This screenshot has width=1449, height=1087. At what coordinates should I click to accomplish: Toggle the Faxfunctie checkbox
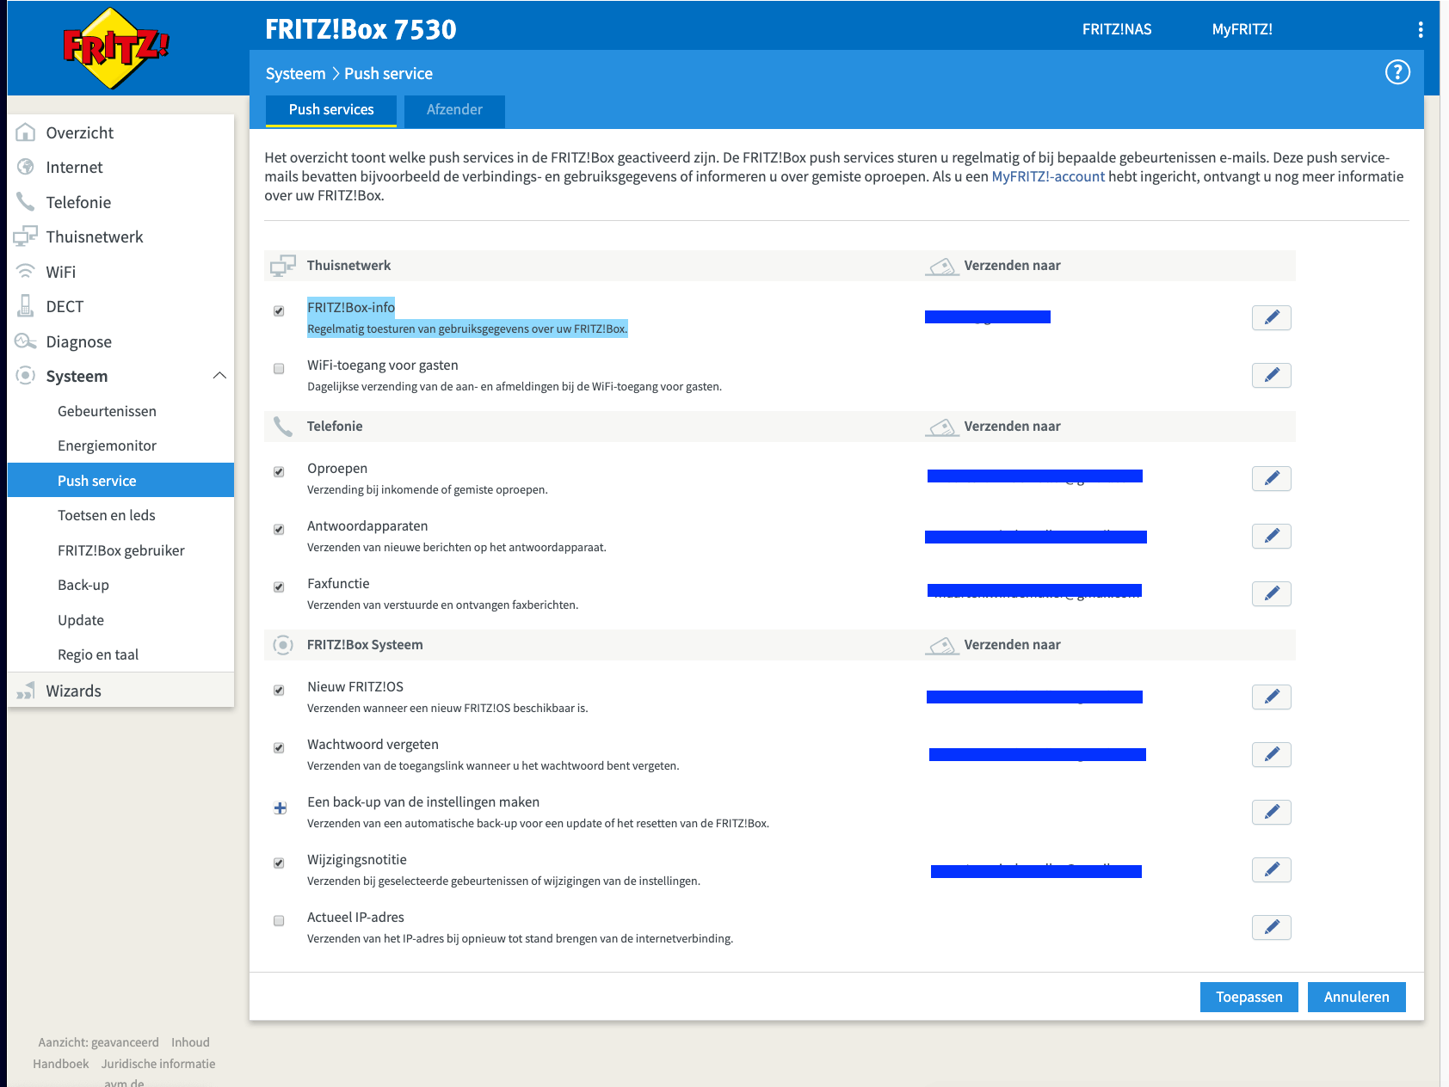point(279,587)
